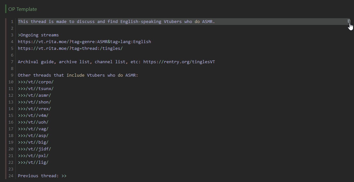Click the ">>>/vt//vag/" line
Viewport: 354px width, 182px height.
(33, 129)
